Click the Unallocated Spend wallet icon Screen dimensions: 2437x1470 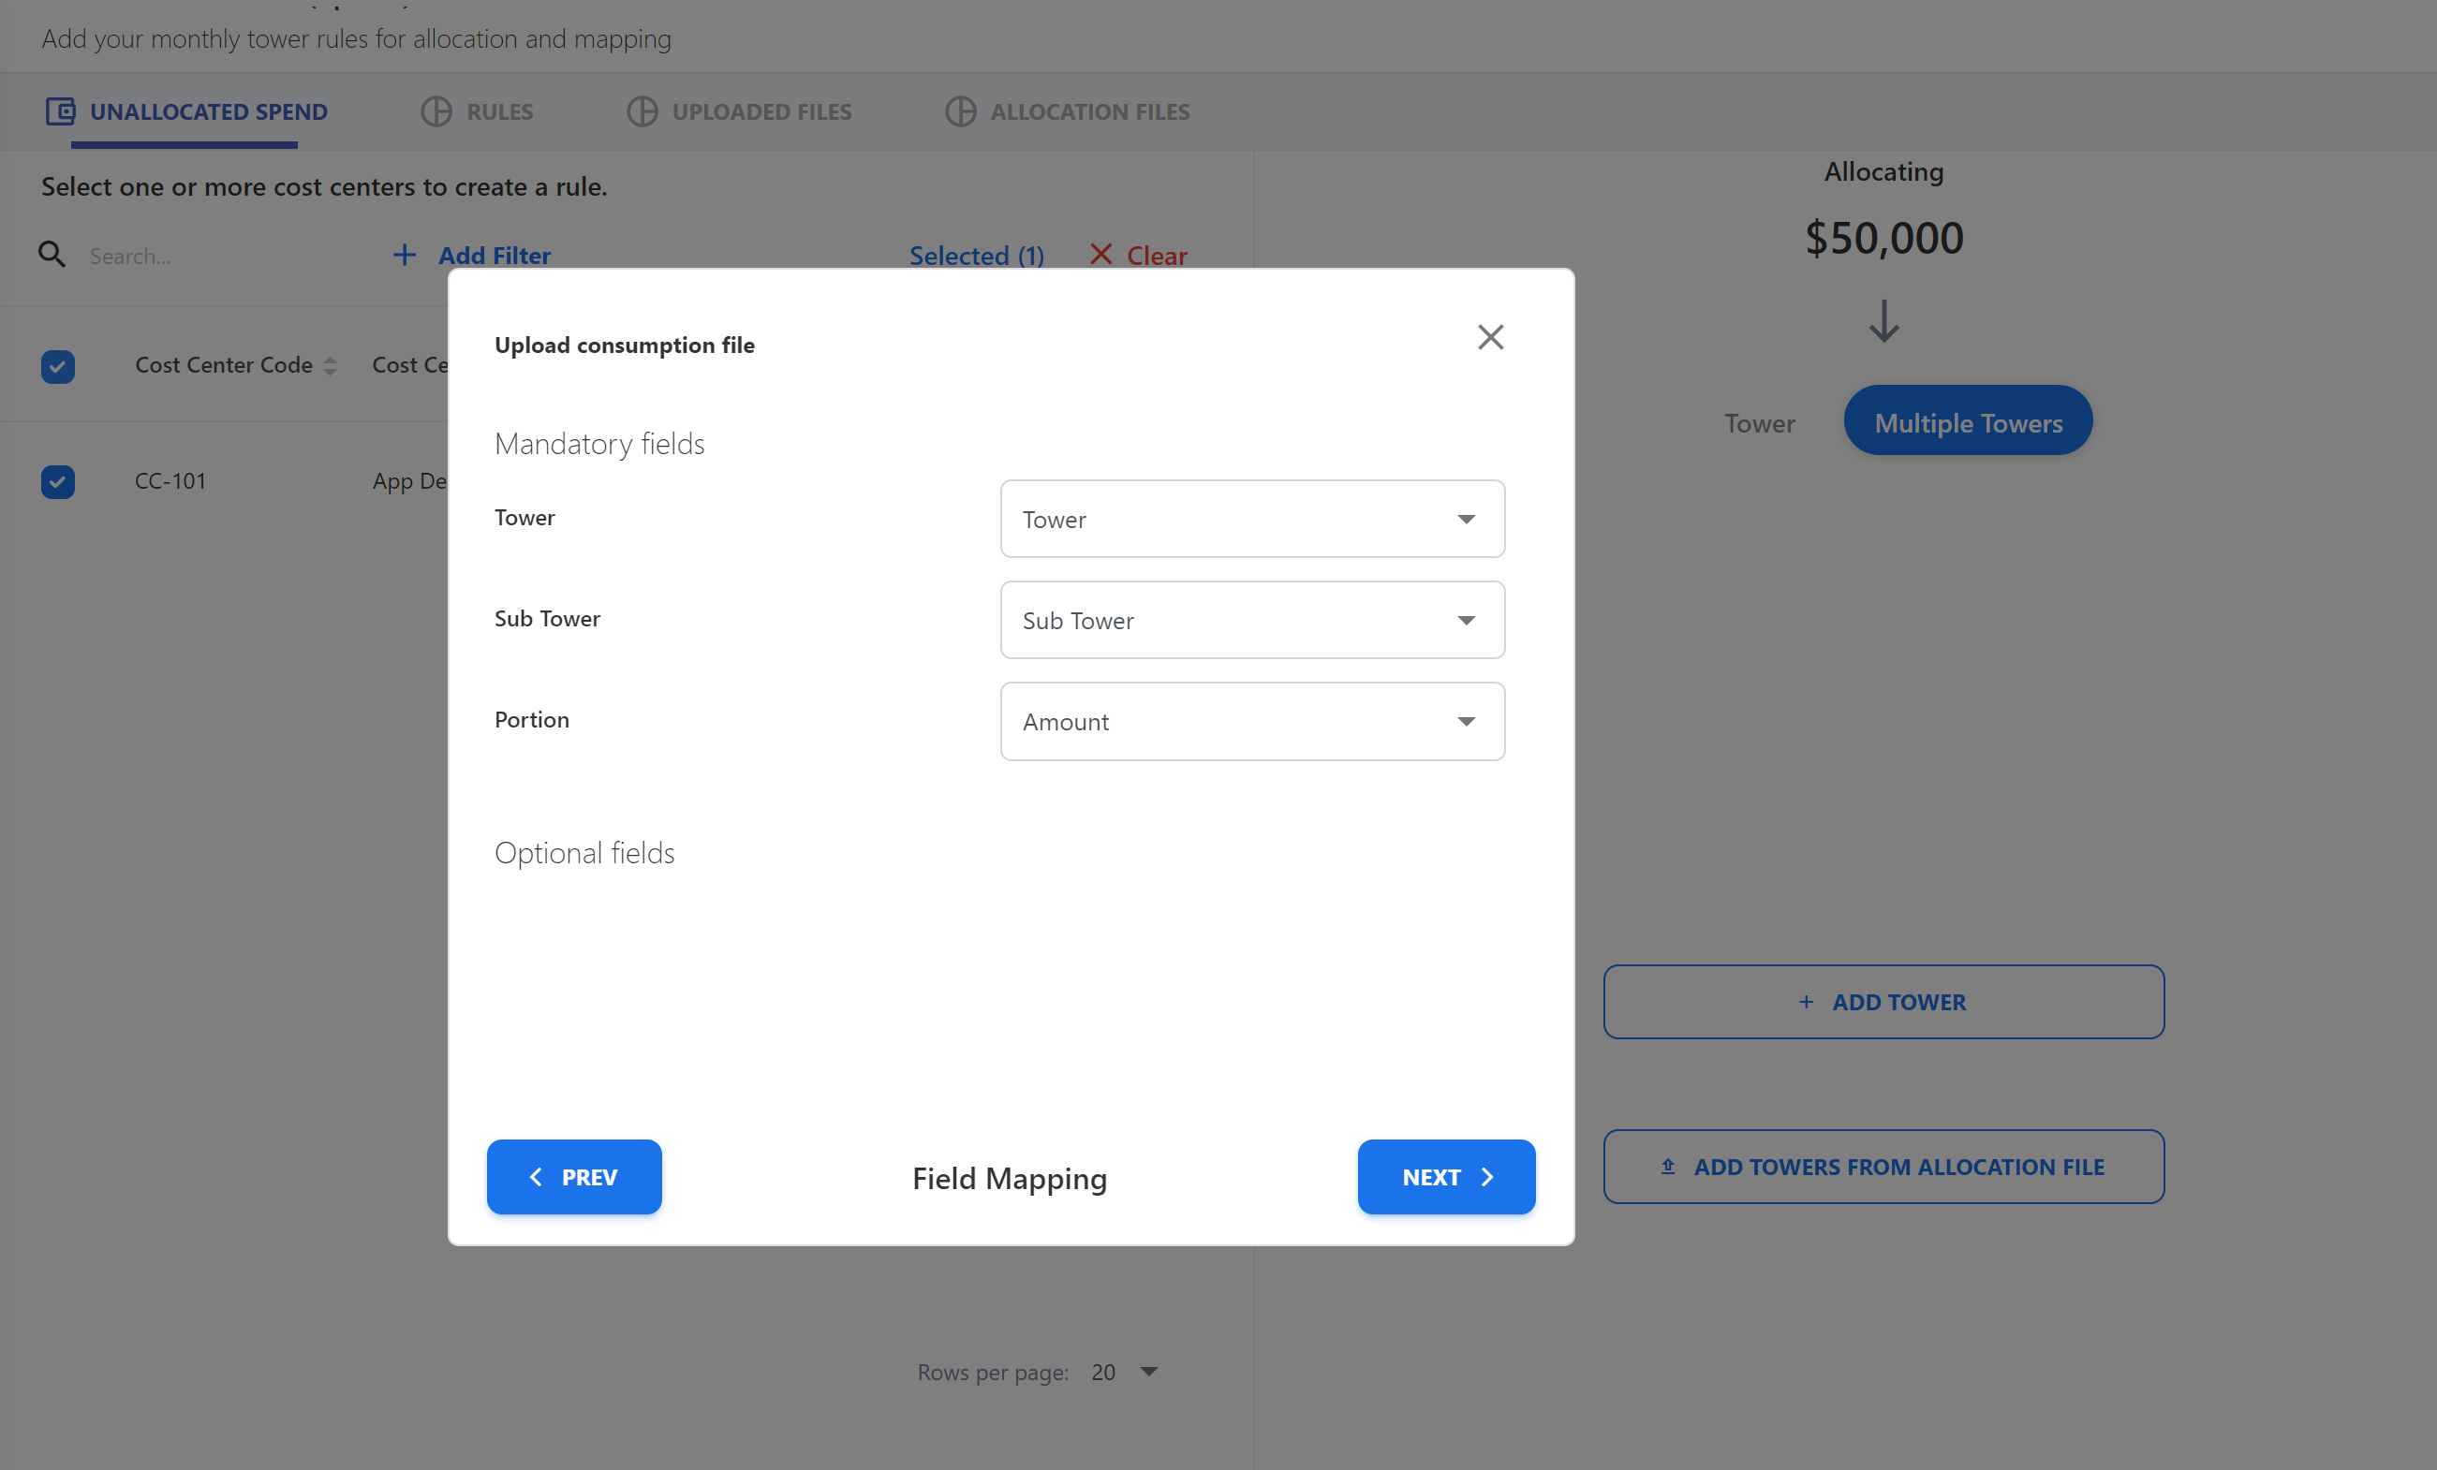(x=59, y=111)
